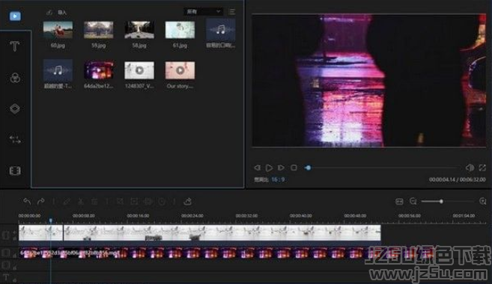This screenshot has width=492, height=284.
Task: Redo the last undone action
Action: click(x=40, y=201)
